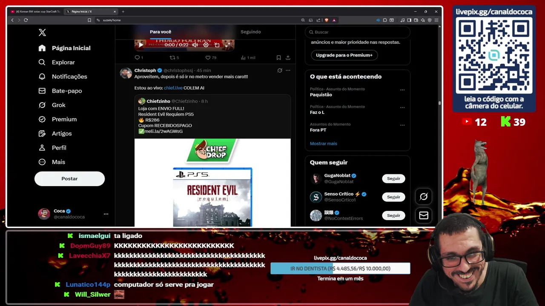Open more options on Christoph's post

click(288, 70)
